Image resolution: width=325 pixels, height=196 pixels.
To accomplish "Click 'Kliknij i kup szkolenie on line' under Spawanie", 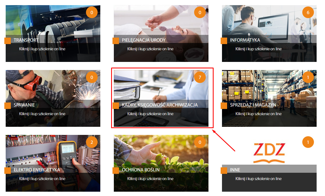I will tap(42, 114).
